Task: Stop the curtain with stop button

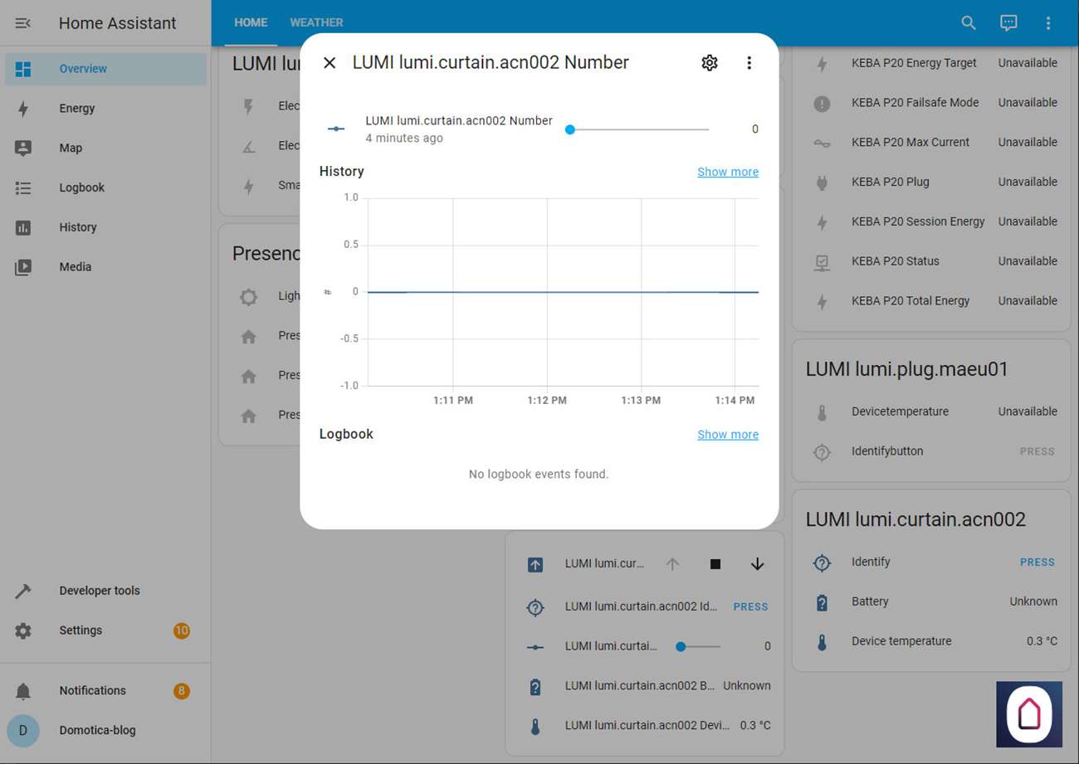Action: click(x=715, y=564)
